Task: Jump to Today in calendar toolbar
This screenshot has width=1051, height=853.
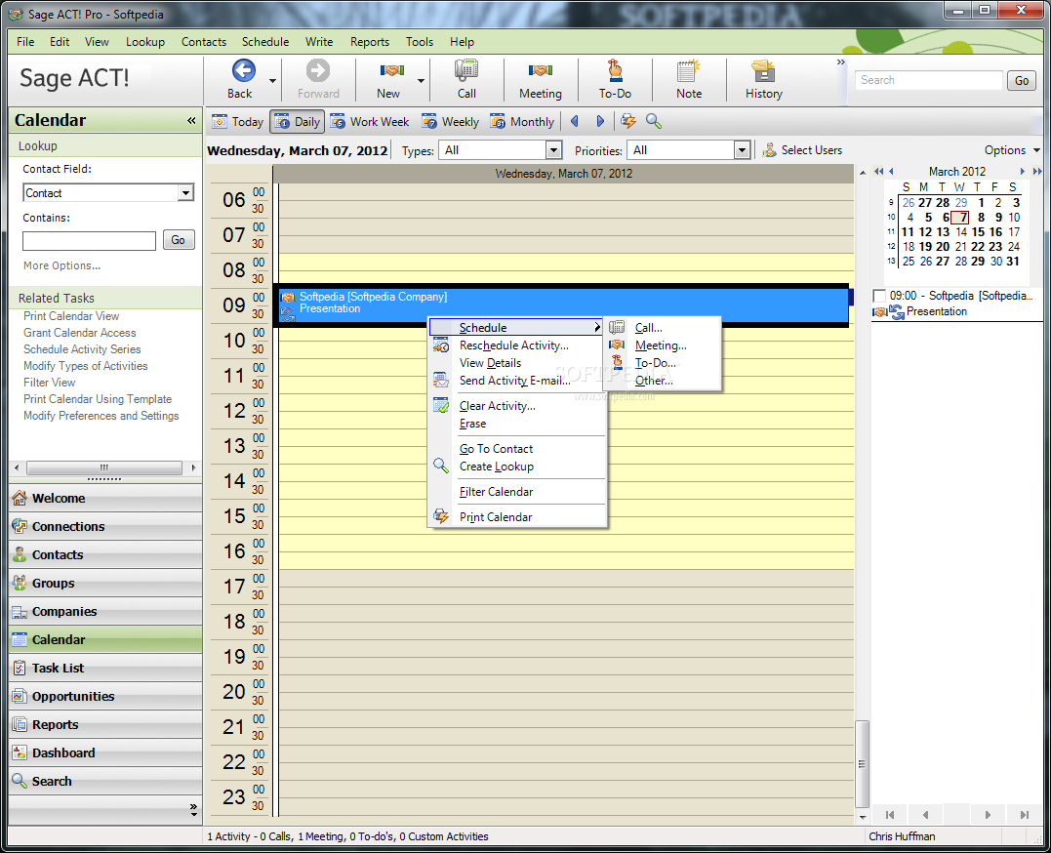Action: 237,121
